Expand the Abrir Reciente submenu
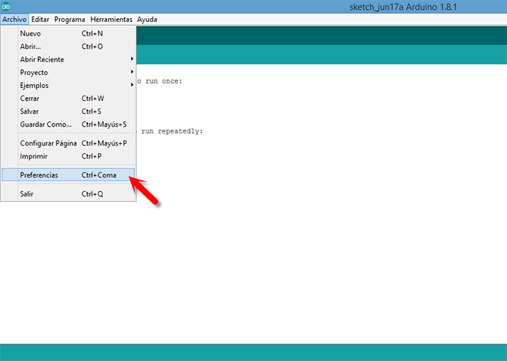The width and height of the screenshot is (507, 361). [x=68, y=59]
